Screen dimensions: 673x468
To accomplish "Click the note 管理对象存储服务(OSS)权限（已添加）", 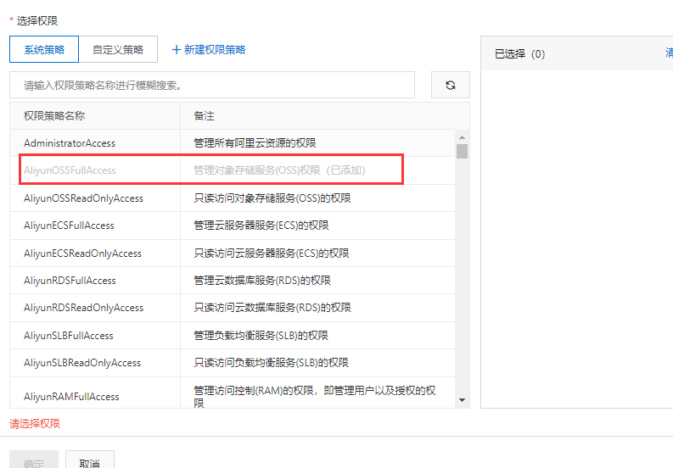I will (279, 170).
